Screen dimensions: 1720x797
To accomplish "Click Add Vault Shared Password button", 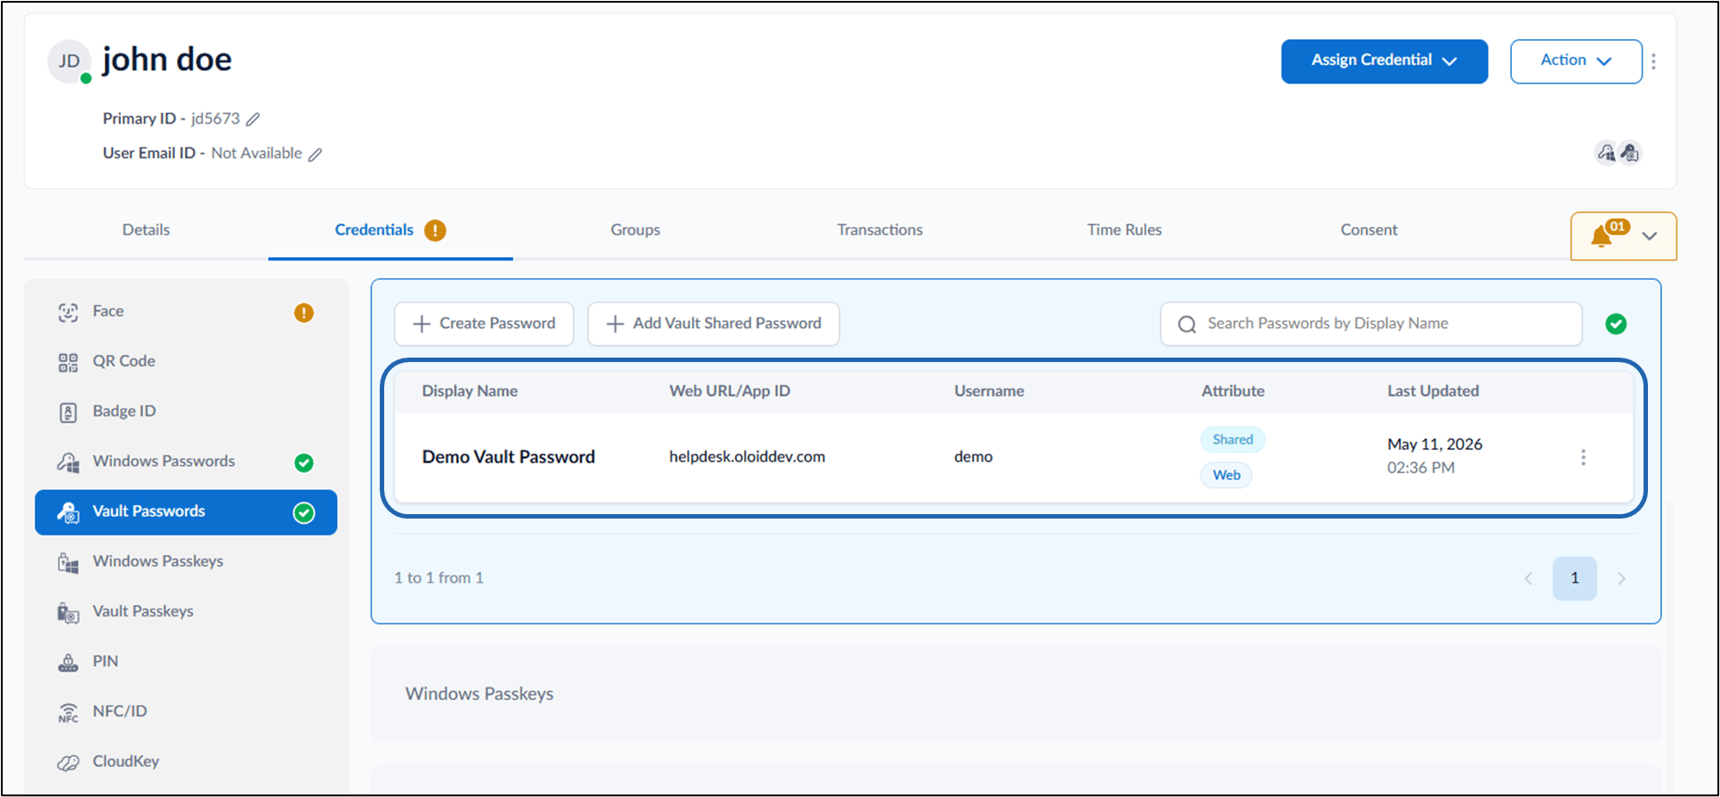I will tap(713, 324).
